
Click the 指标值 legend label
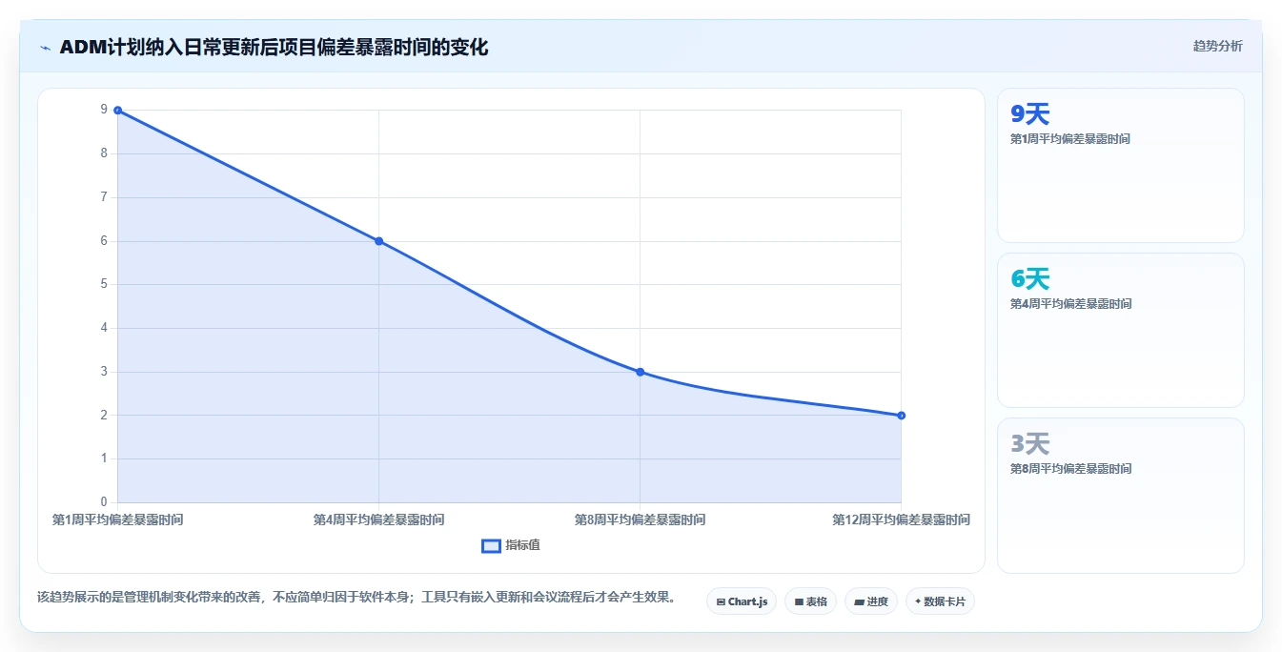coord(522,545)
